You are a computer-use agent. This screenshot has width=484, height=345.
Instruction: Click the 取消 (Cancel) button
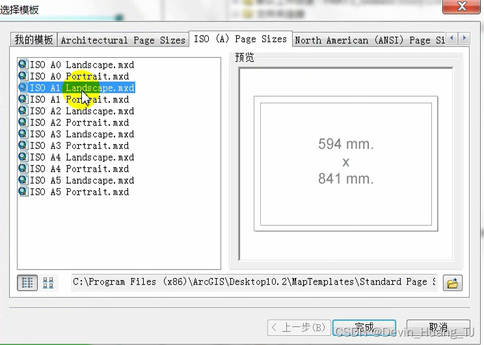[438, 327]
